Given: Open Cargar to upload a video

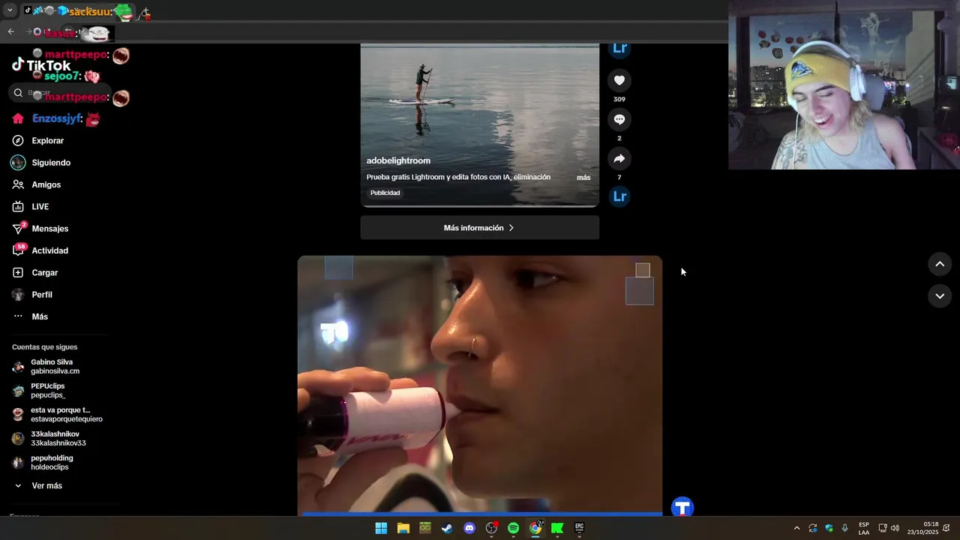Looking at the screenshot, I should click(45, 273).
